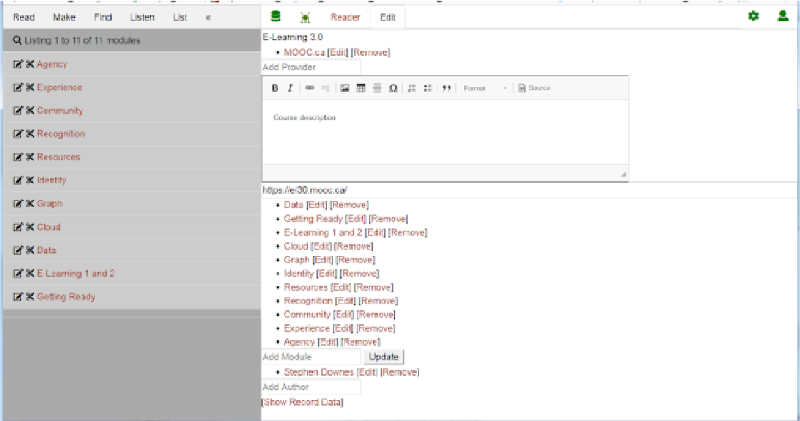Click the block quote icon
Viewport: 800px width, 421px height.
[x=447, y=88]
